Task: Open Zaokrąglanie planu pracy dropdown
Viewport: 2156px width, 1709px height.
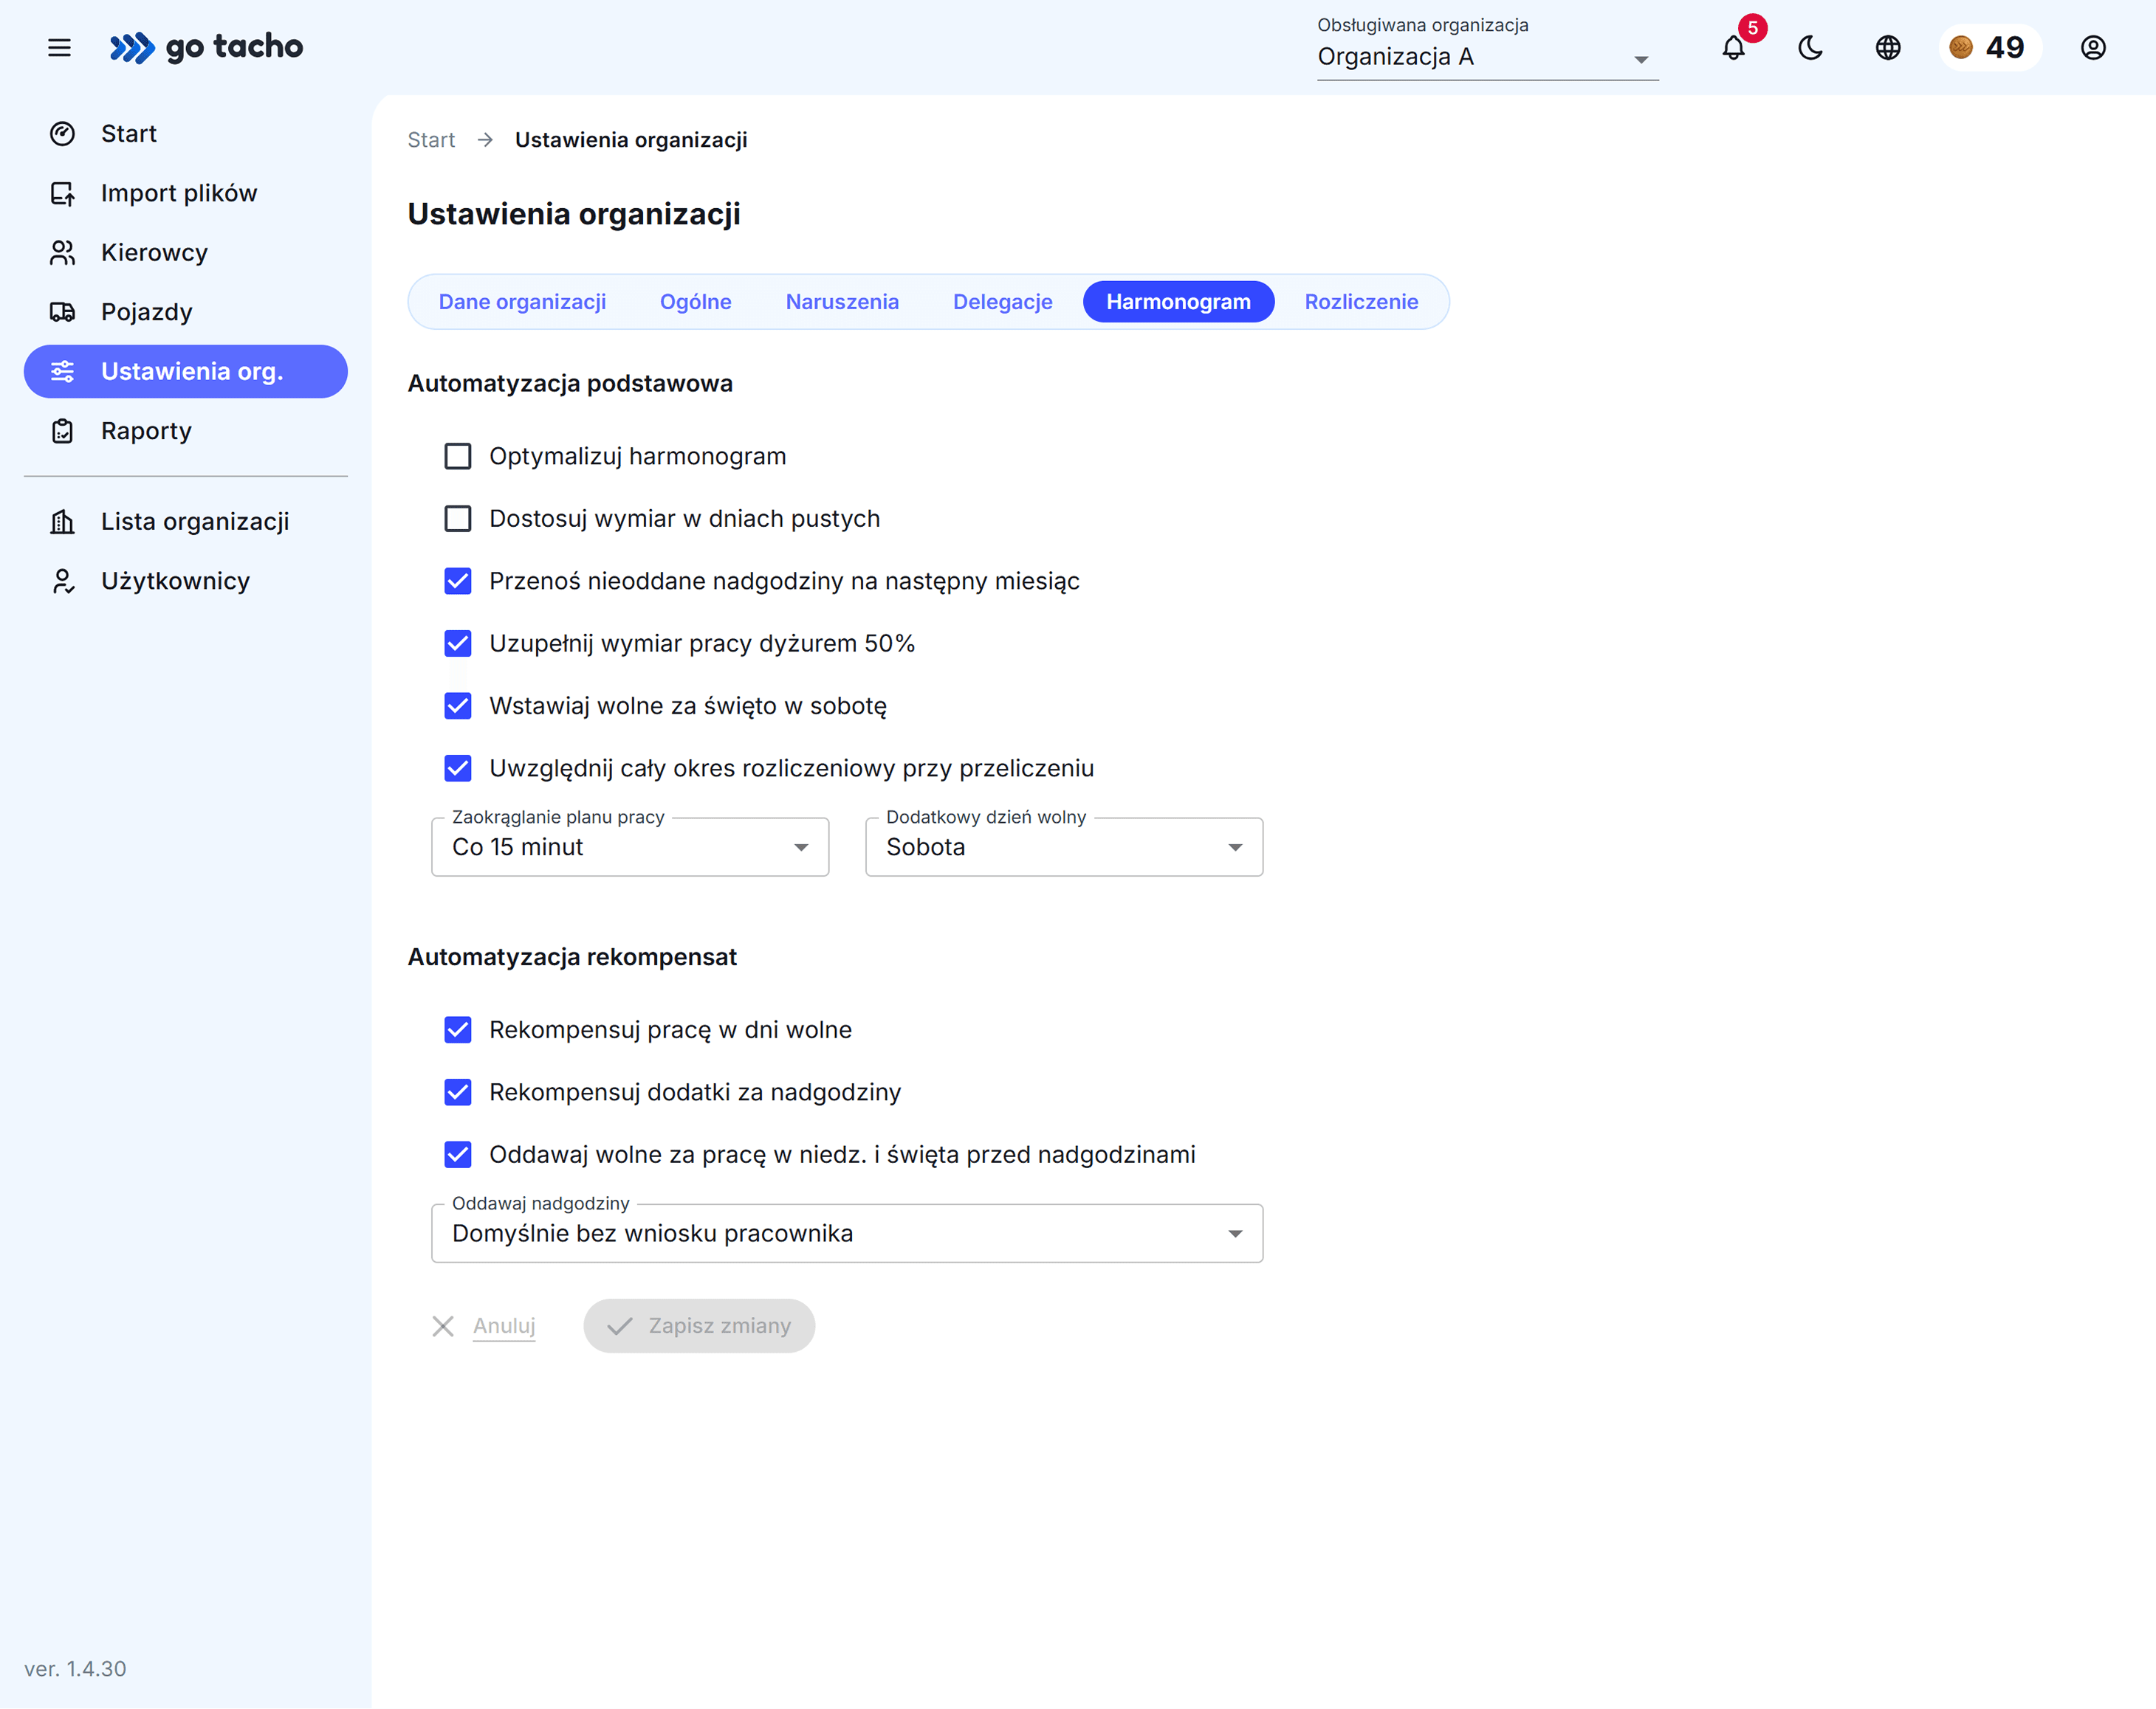Action: pyautogui.click(x=630, y=848)
